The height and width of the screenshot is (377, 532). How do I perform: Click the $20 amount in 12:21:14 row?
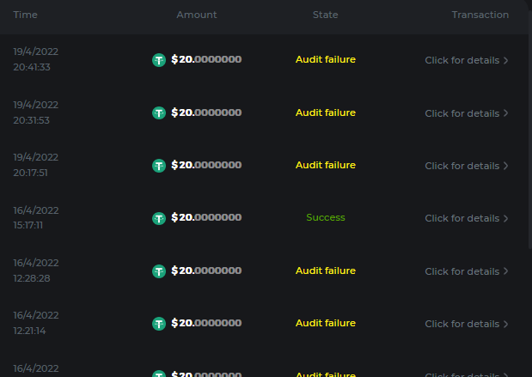(x=206, y=324)
